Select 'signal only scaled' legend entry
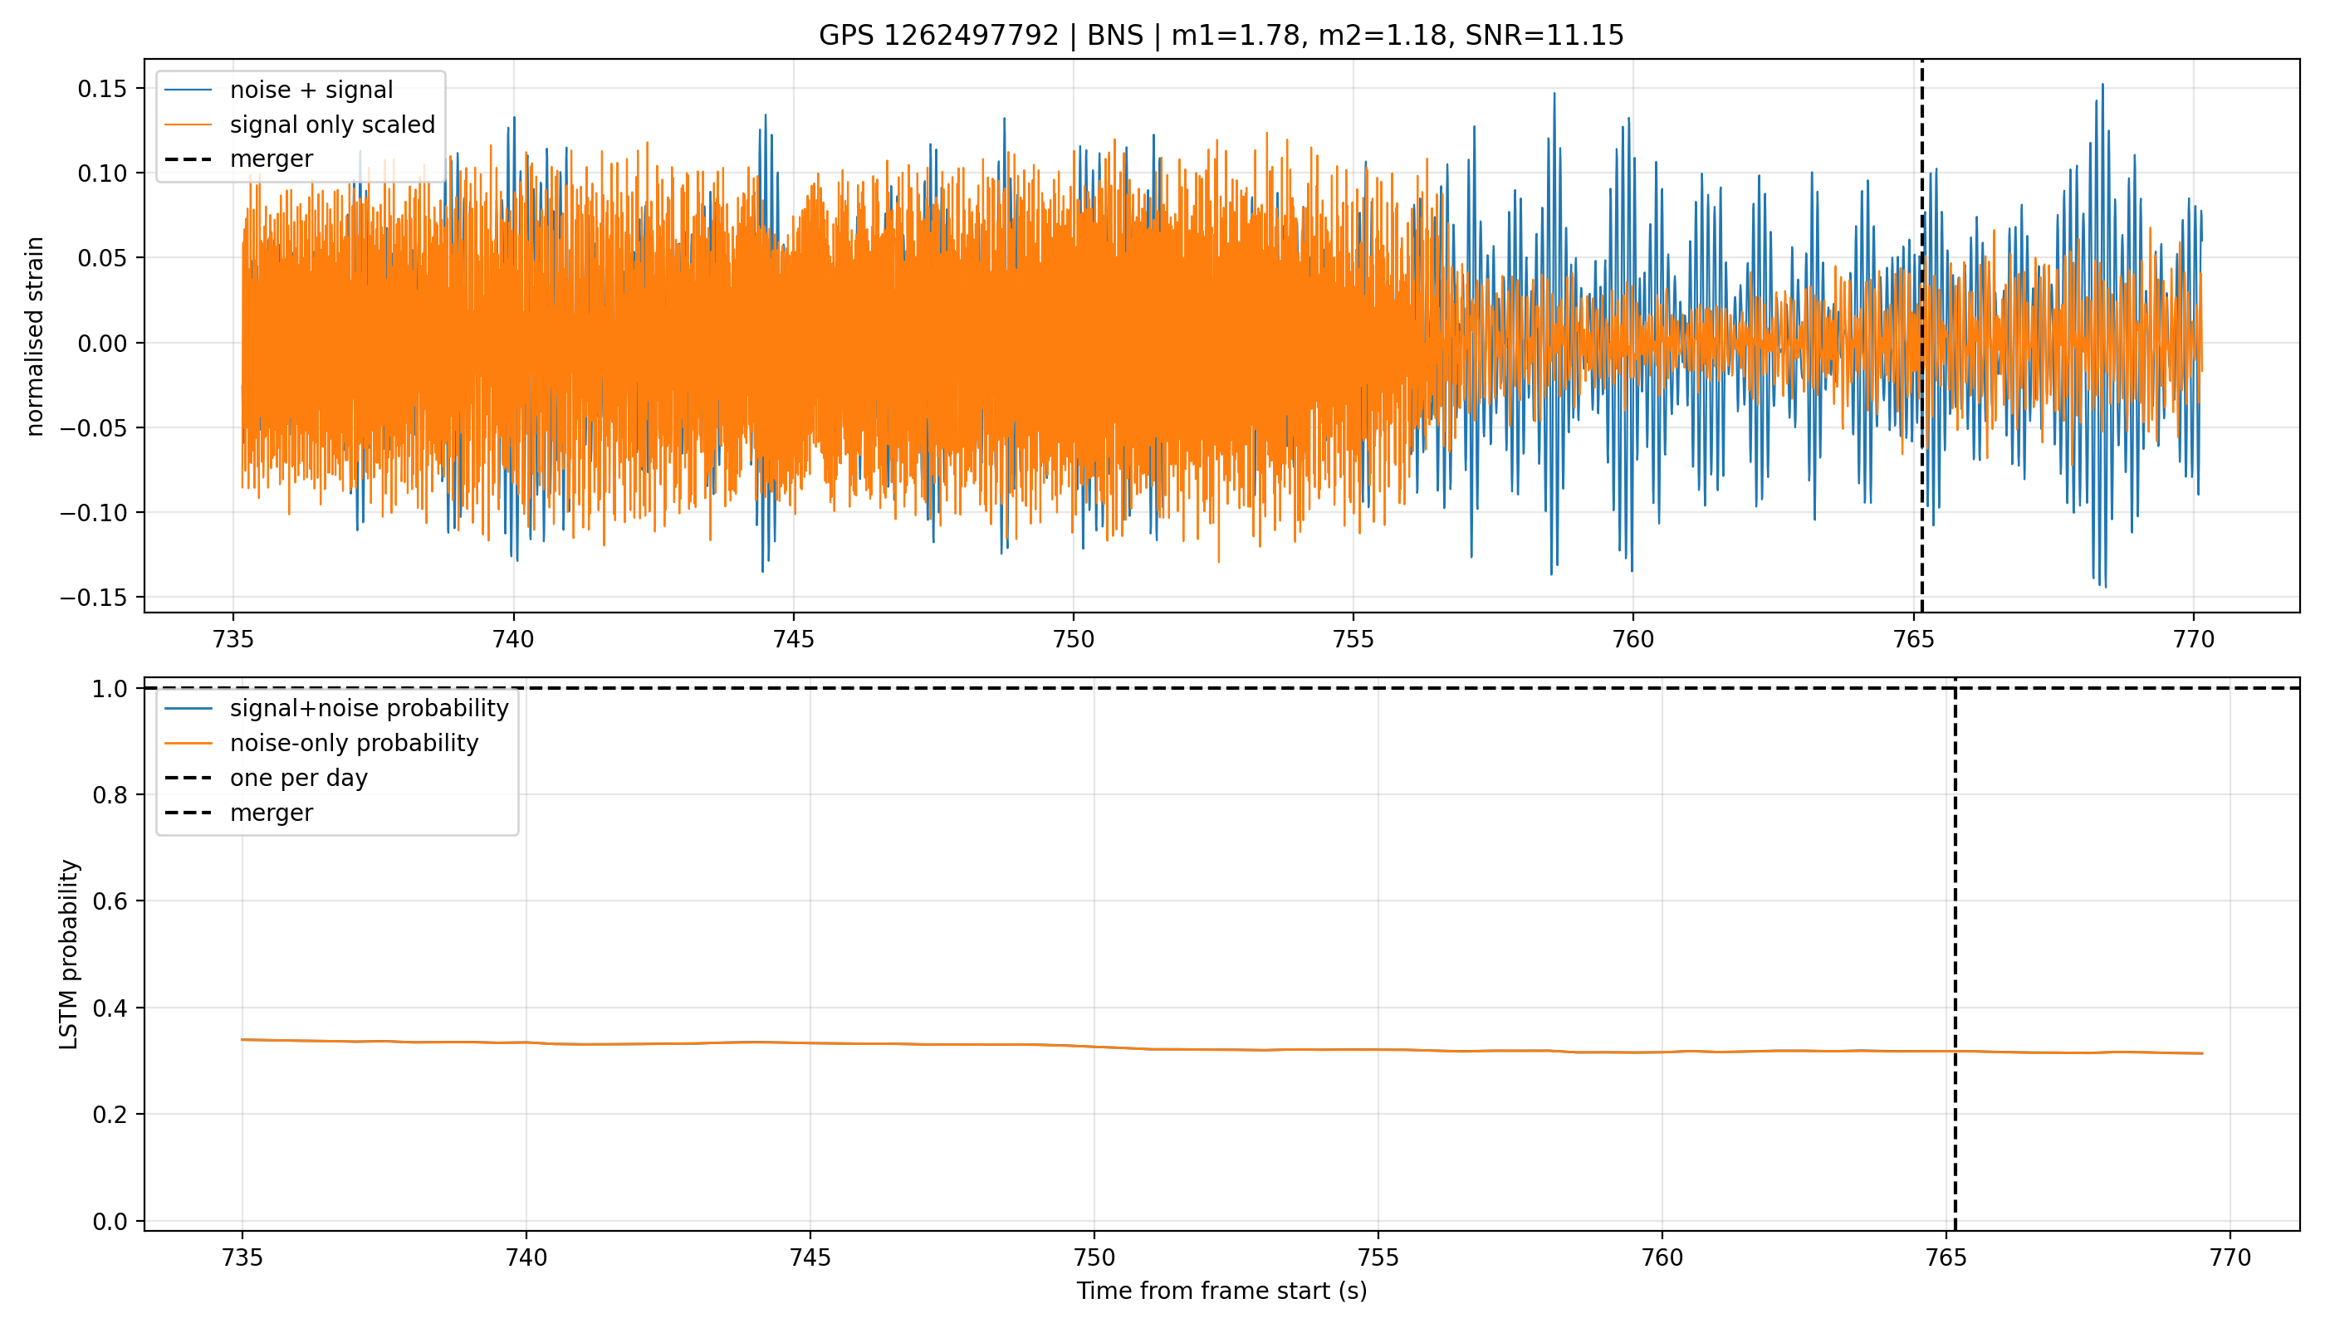 pos(332,124)
